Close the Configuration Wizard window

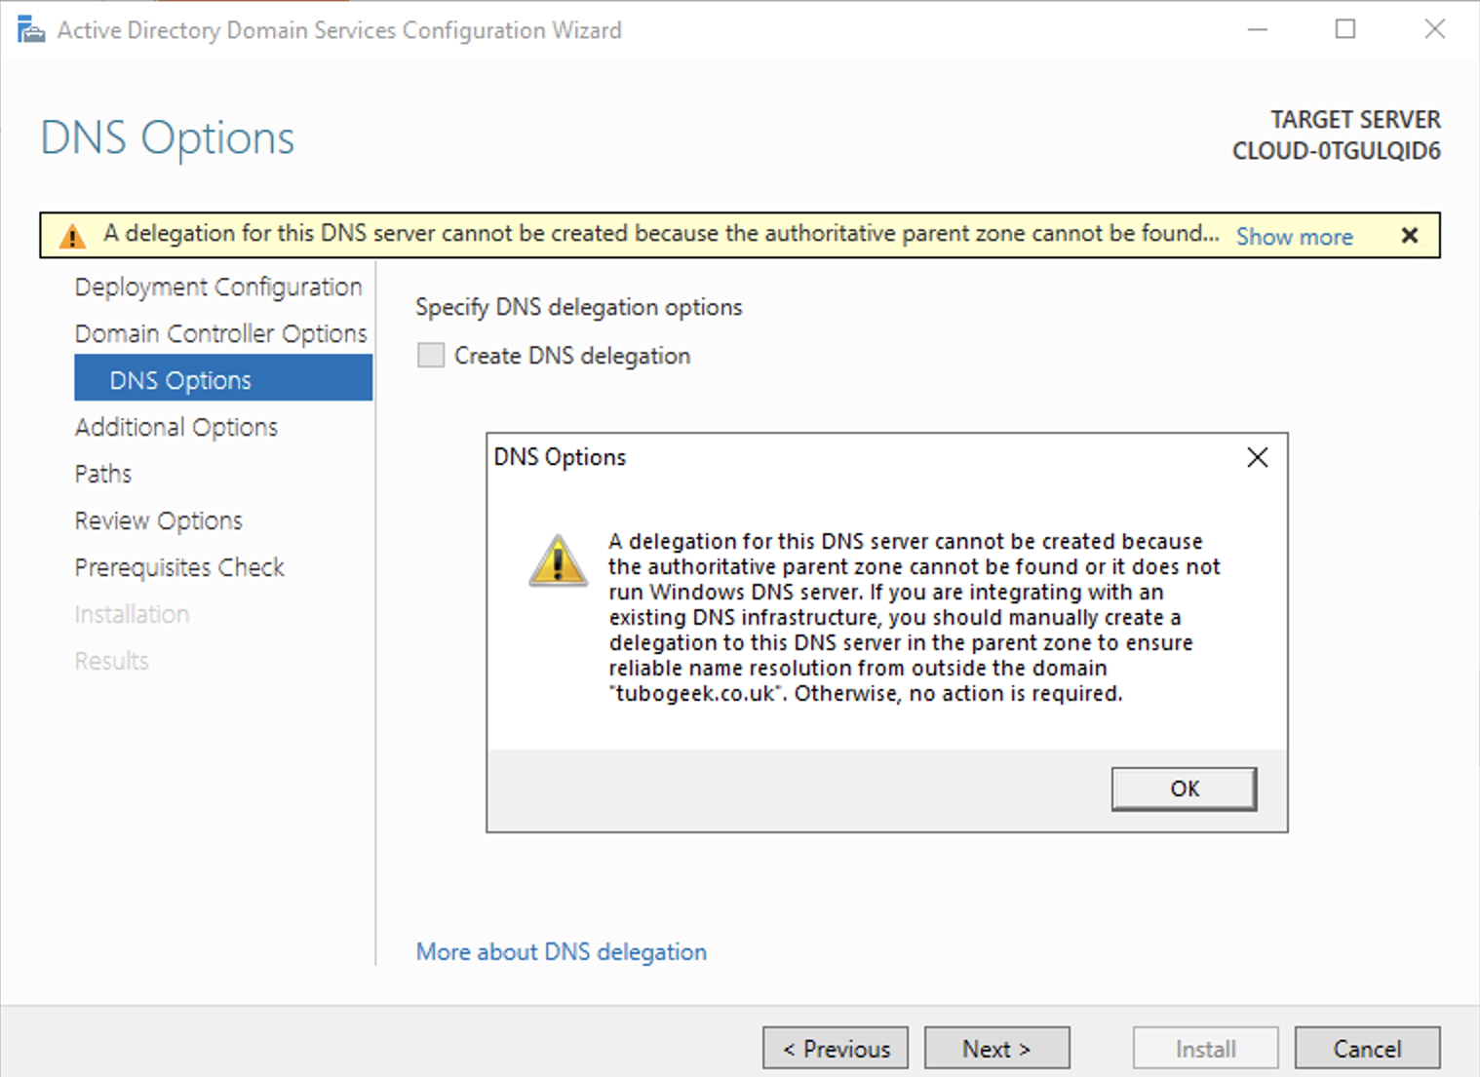(1434, 29)
